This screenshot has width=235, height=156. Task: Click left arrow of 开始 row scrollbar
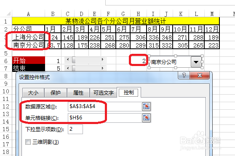tap(68, 60)
